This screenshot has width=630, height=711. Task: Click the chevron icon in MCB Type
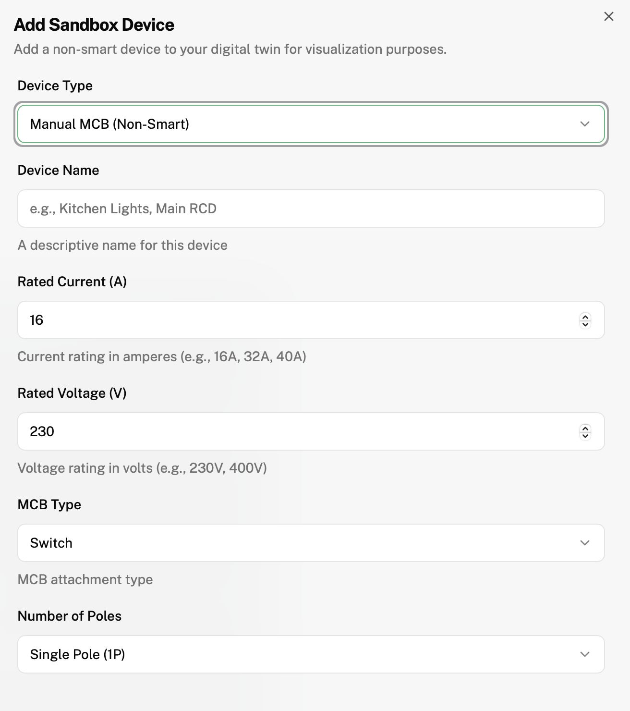(584, 543)
